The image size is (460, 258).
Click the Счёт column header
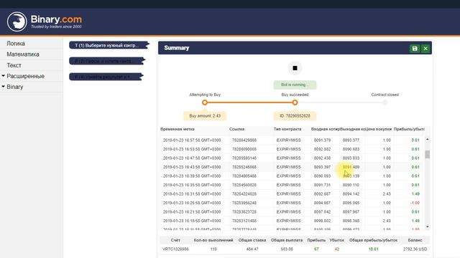(x=175, y=240)
